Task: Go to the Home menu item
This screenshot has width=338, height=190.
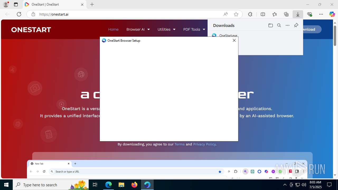Action: tap(113, 29)
